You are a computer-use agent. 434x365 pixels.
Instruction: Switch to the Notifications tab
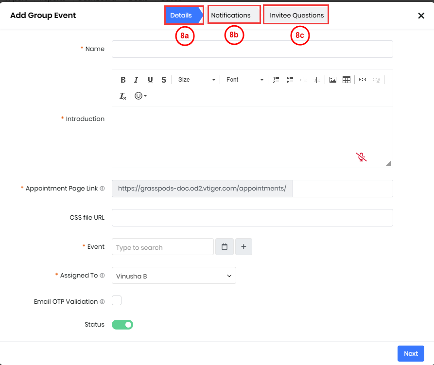(x=231, y=15)
